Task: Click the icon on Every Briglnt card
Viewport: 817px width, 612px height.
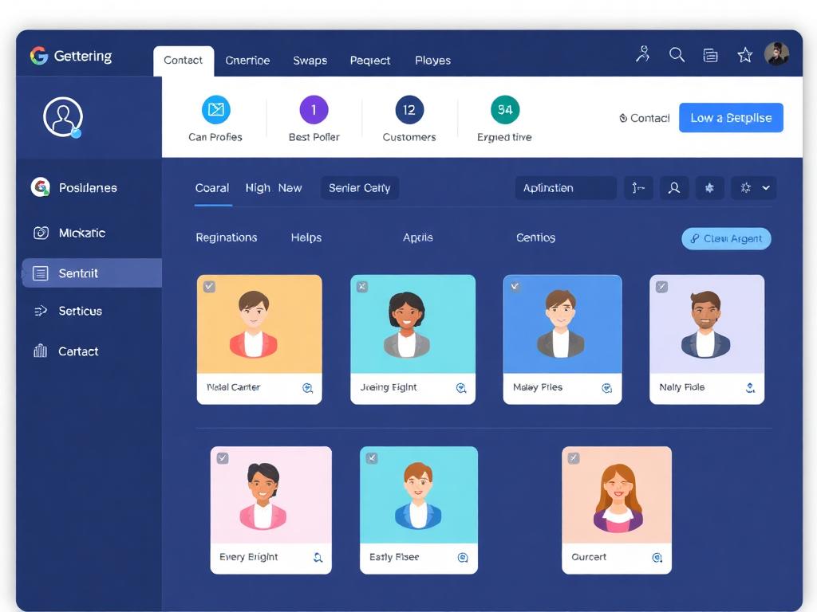Action: pyautogui.click(x=318, y=557)
